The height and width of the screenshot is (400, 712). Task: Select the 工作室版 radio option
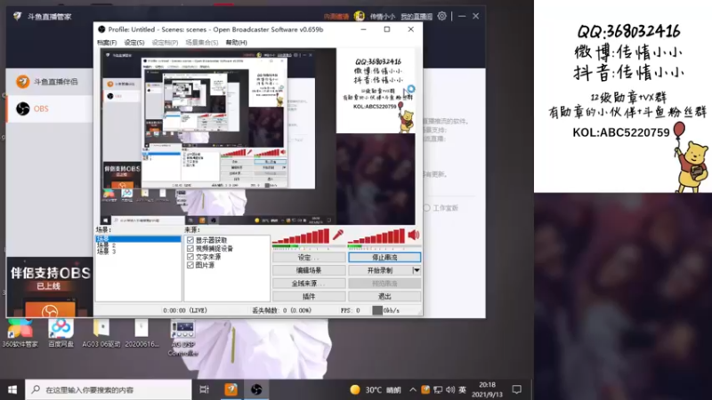pos(427,208)
